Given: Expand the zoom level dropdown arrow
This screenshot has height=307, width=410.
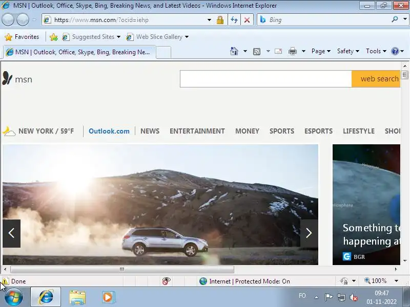Looking at the screenshot, I should click(396, 281).
